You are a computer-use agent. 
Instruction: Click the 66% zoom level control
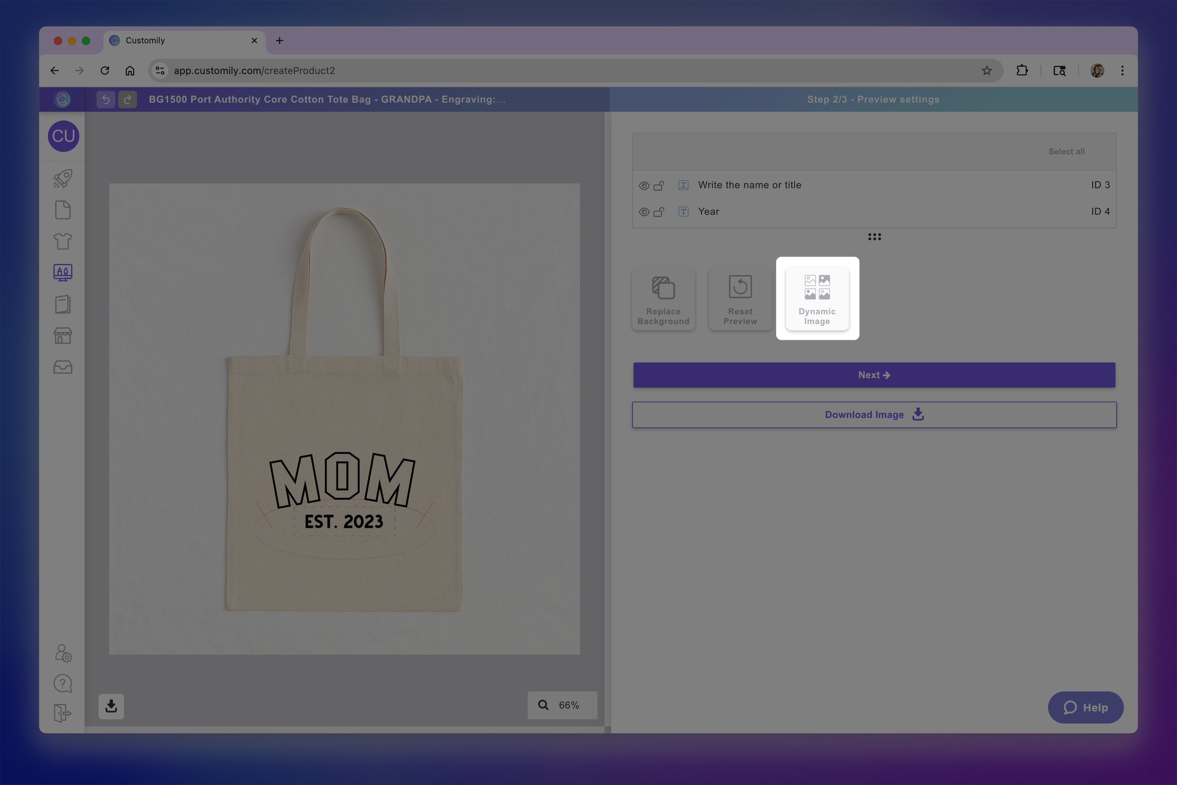click(562, 705)
